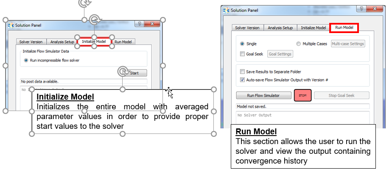Image resolution: width=392 pixels, height=175 pixels.
Task: Click the help question mark in left Solution Panel
Action: click(140, 25)
